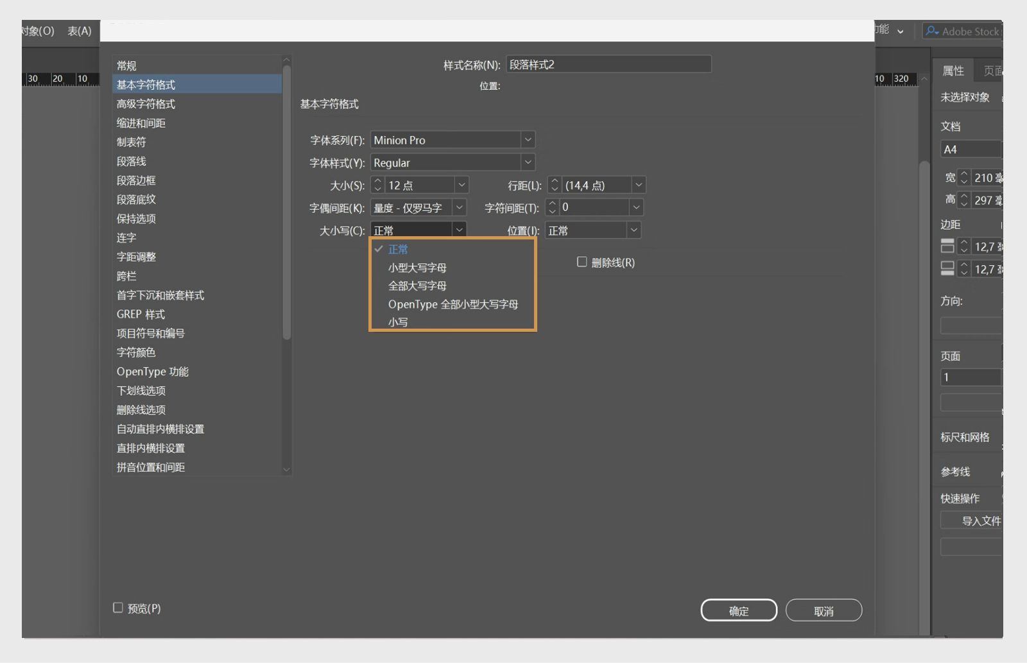Select the 直排内横排设置 category

tap(197, 448)
